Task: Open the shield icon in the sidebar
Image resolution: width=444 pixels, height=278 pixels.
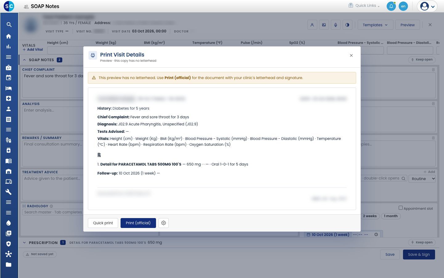Action: (x=9, y=244)
